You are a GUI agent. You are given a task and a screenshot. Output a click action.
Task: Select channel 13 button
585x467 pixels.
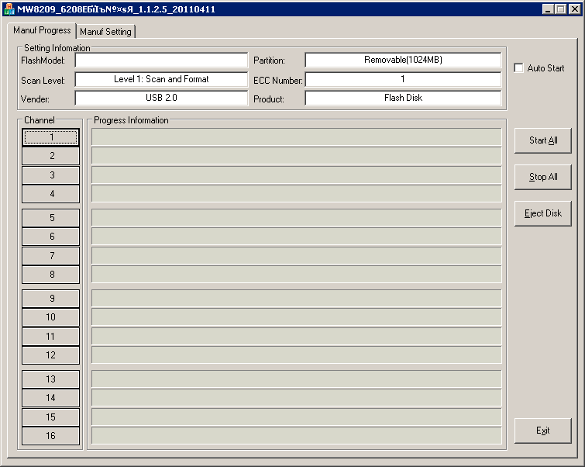pos(50,379)
